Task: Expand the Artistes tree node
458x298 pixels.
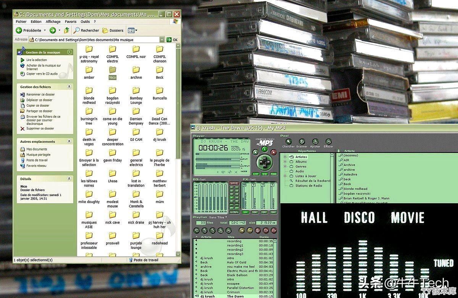Action: click(285, 157)
